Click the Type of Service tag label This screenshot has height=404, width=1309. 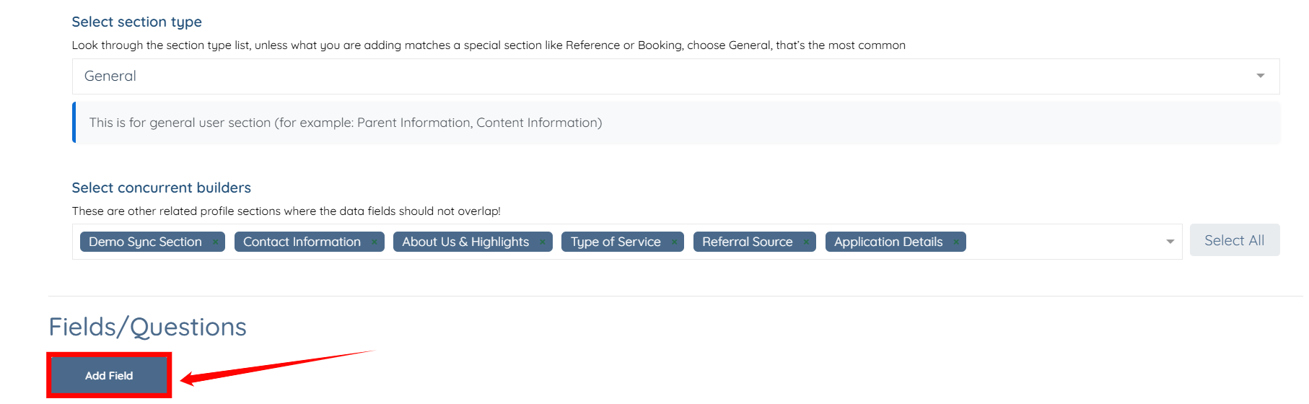point(616,242)
